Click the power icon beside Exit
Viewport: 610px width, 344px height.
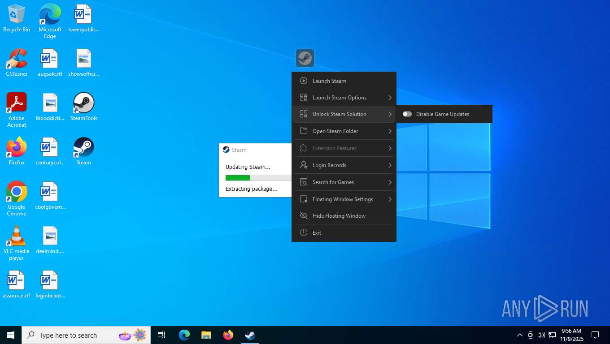point(304,233)
